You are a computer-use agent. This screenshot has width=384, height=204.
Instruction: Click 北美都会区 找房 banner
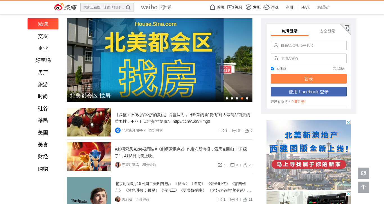point(160,60)
